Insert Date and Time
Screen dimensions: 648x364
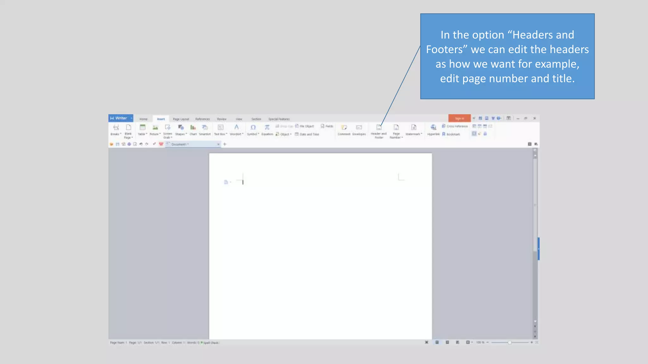point(307,134)
